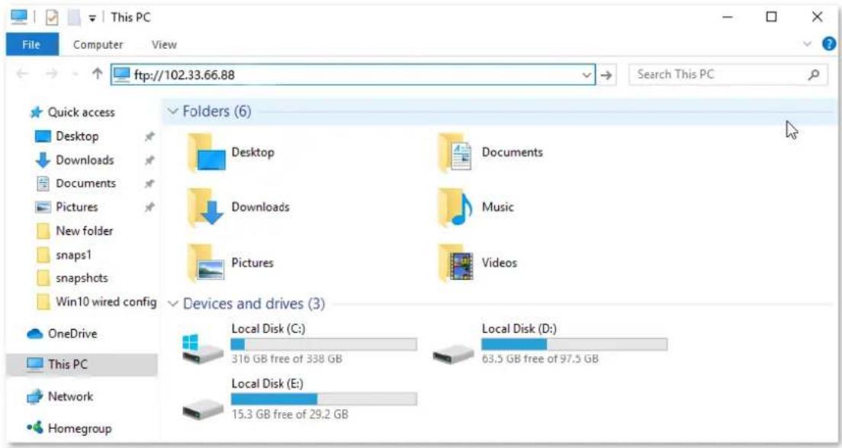Click the OneDrive cloud icon

[35, 334]
